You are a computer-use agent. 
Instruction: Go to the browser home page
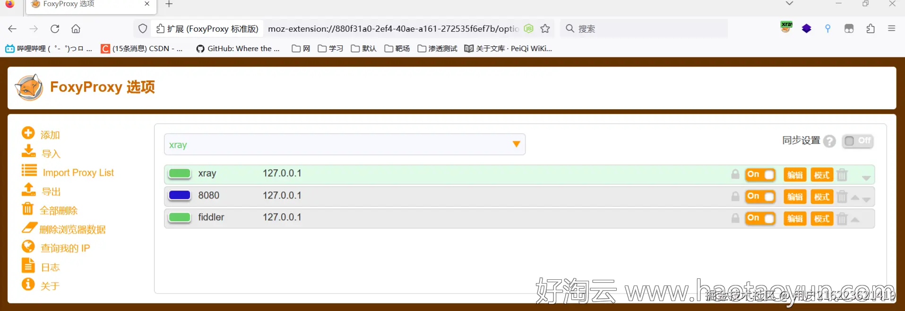(x=76, y=29)
